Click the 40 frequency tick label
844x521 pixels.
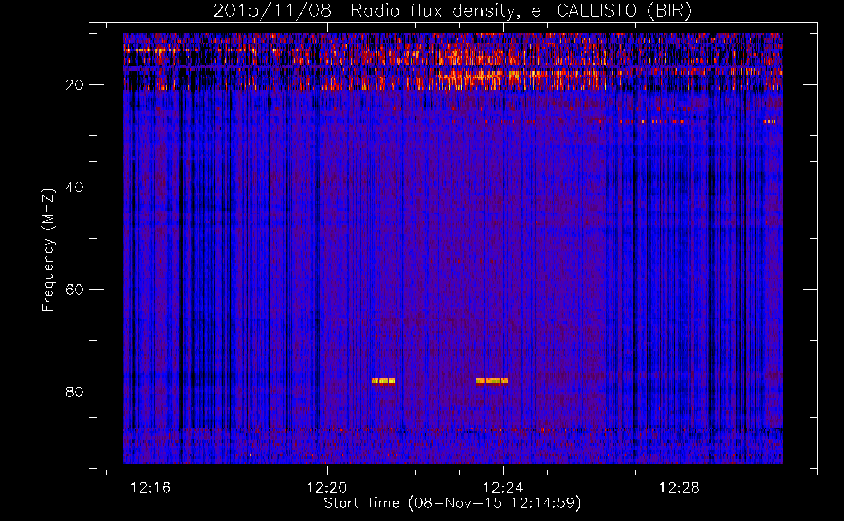point(75,187)
